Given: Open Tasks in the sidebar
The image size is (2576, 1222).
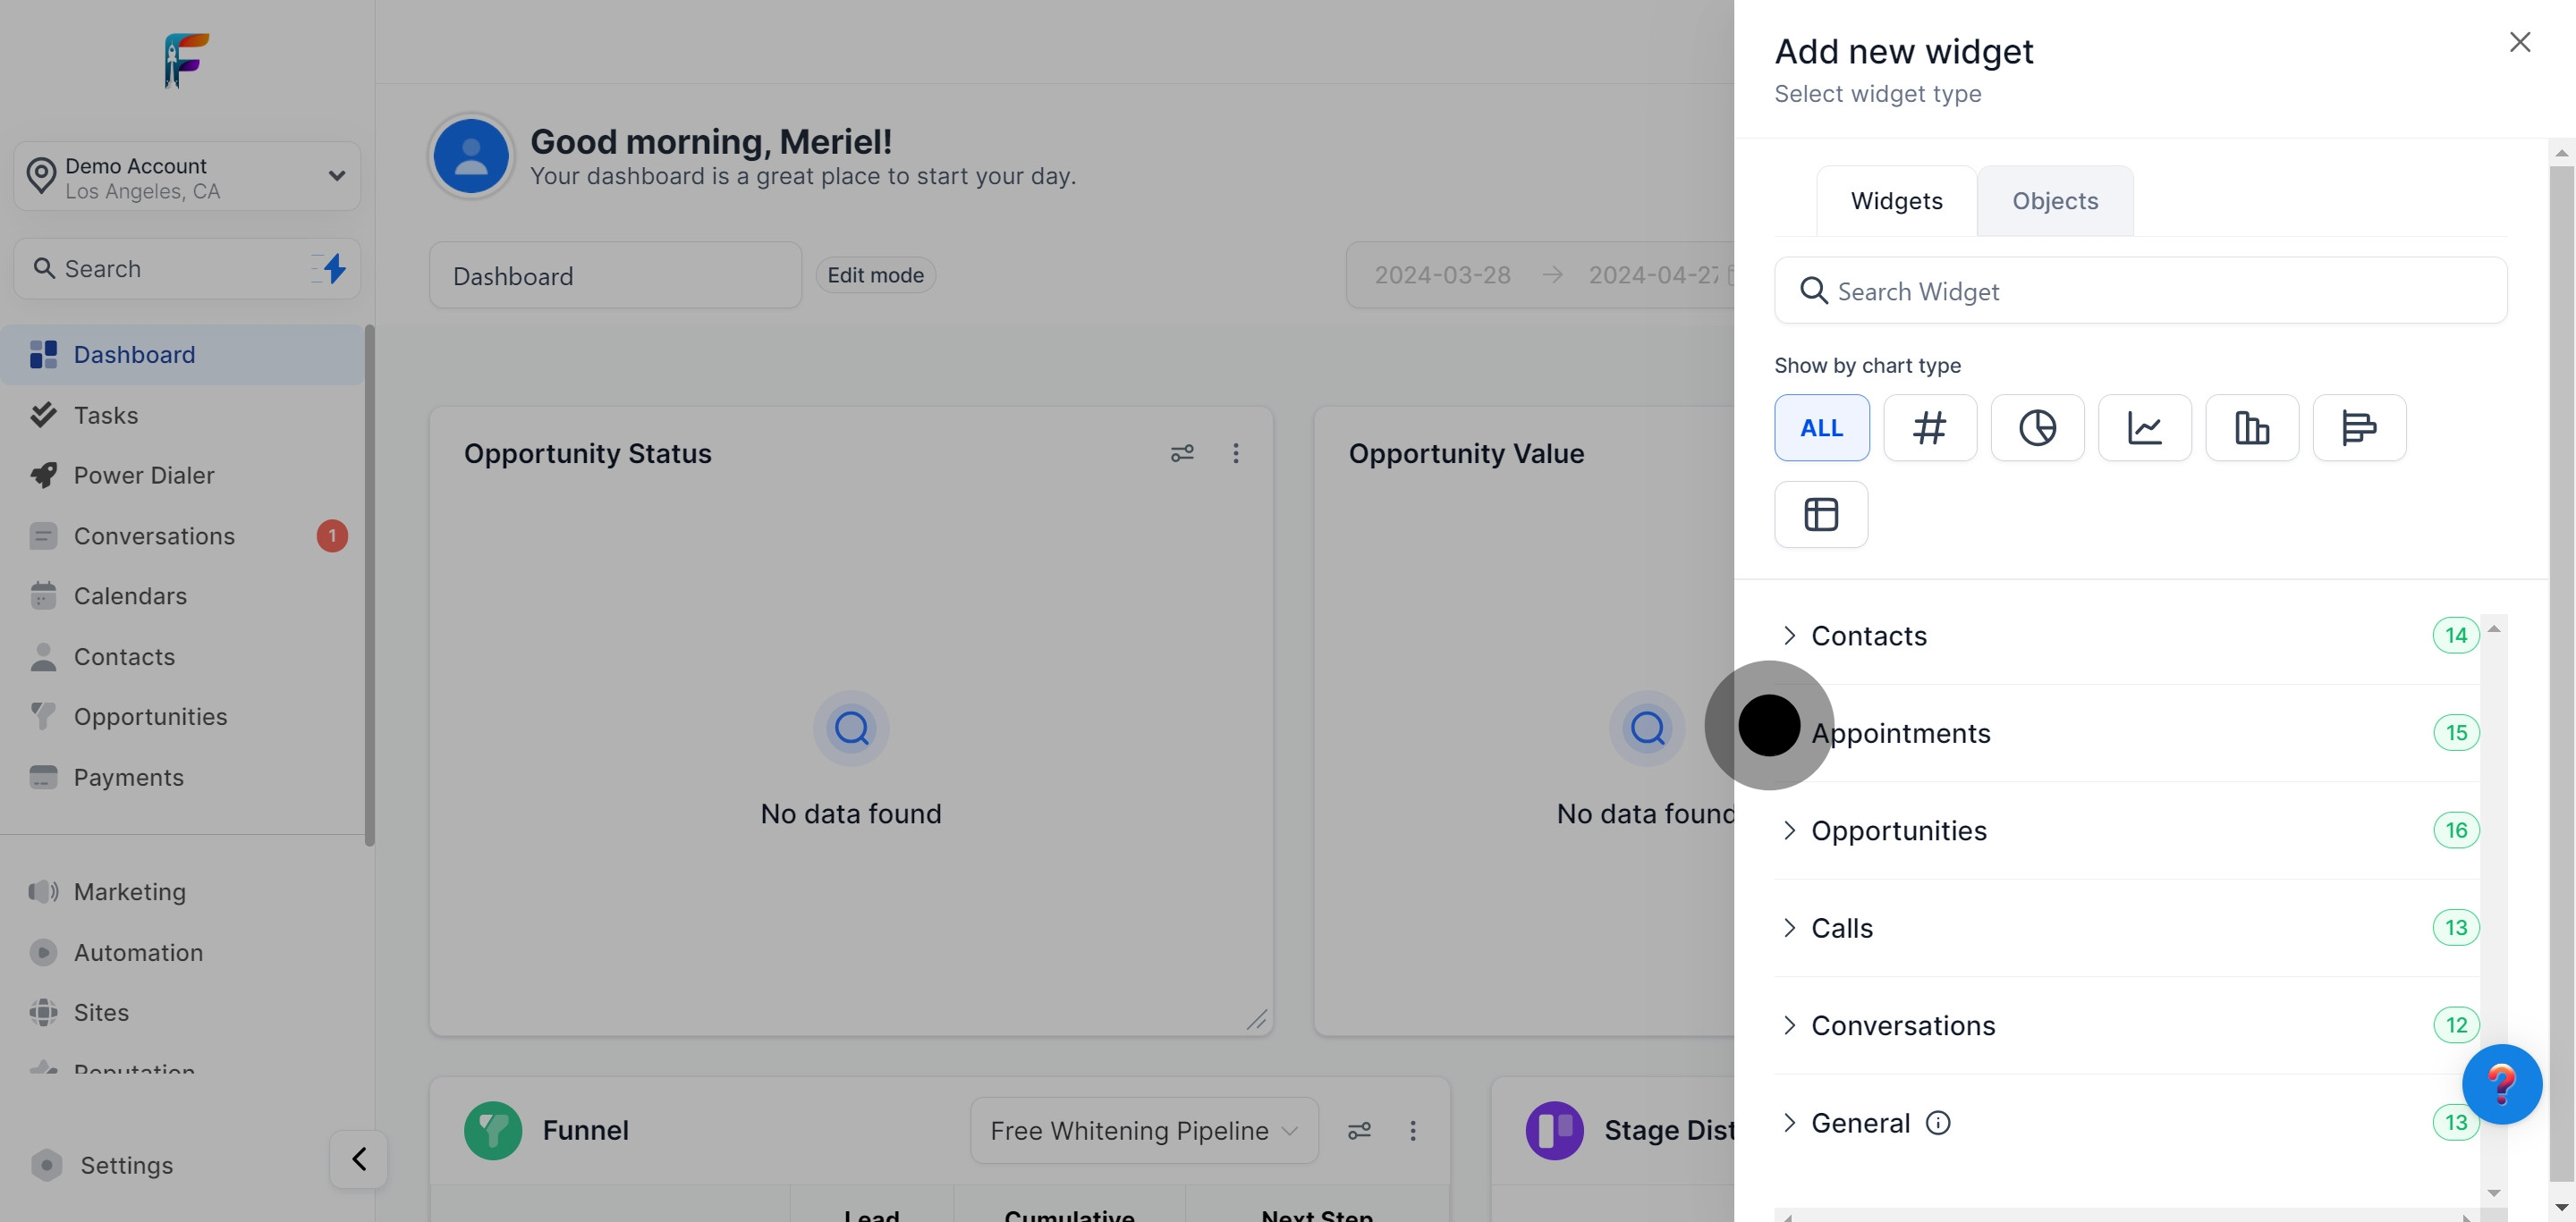Looking at the screenshot, I should (106, 416).
